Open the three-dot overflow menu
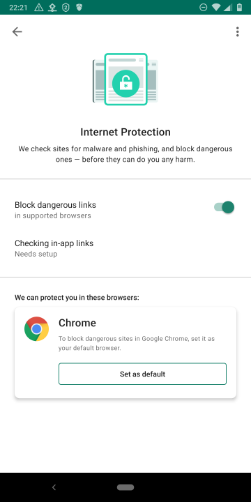This screenshot has width=251, height=502. (237, 31)
